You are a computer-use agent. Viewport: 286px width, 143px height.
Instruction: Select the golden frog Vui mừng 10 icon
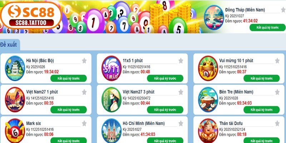[x=208, y=68]
